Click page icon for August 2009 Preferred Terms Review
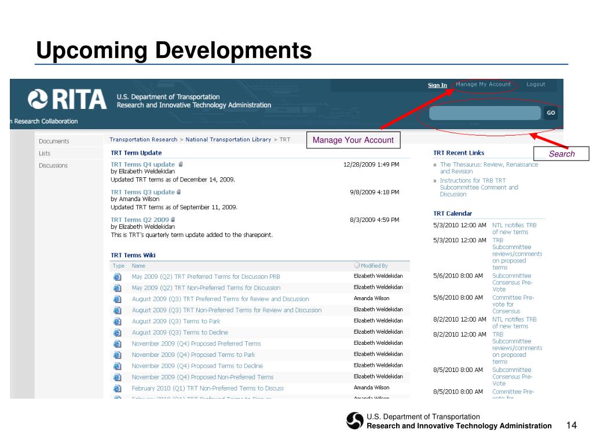 point(118,300)
